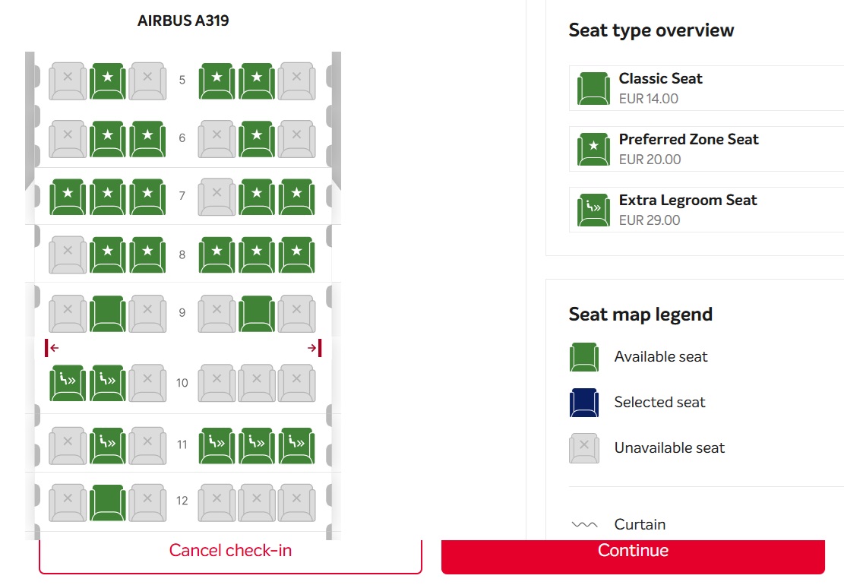Click the green Available seat legend icon
This screenshot has width=844, height=585.
click(584, 357)
